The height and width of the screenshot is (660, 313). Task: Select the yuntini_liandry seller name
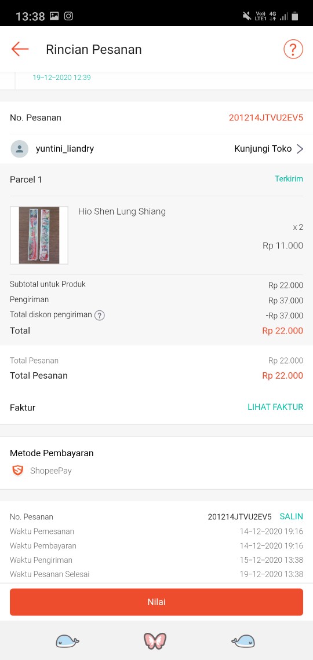coord(65,149)
